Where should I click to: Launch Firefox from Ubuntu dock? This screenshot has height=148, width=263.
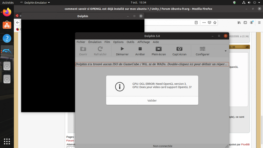7,12
